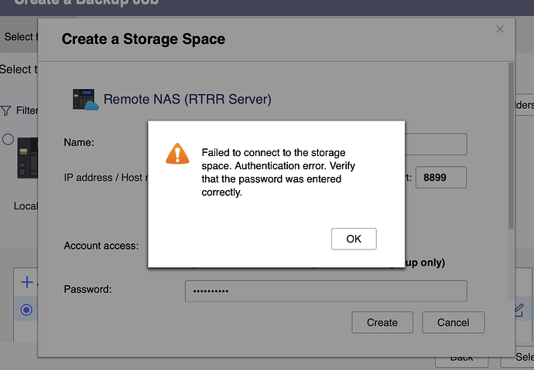Click OK to dismiss the authentication error

click(354, 239)
